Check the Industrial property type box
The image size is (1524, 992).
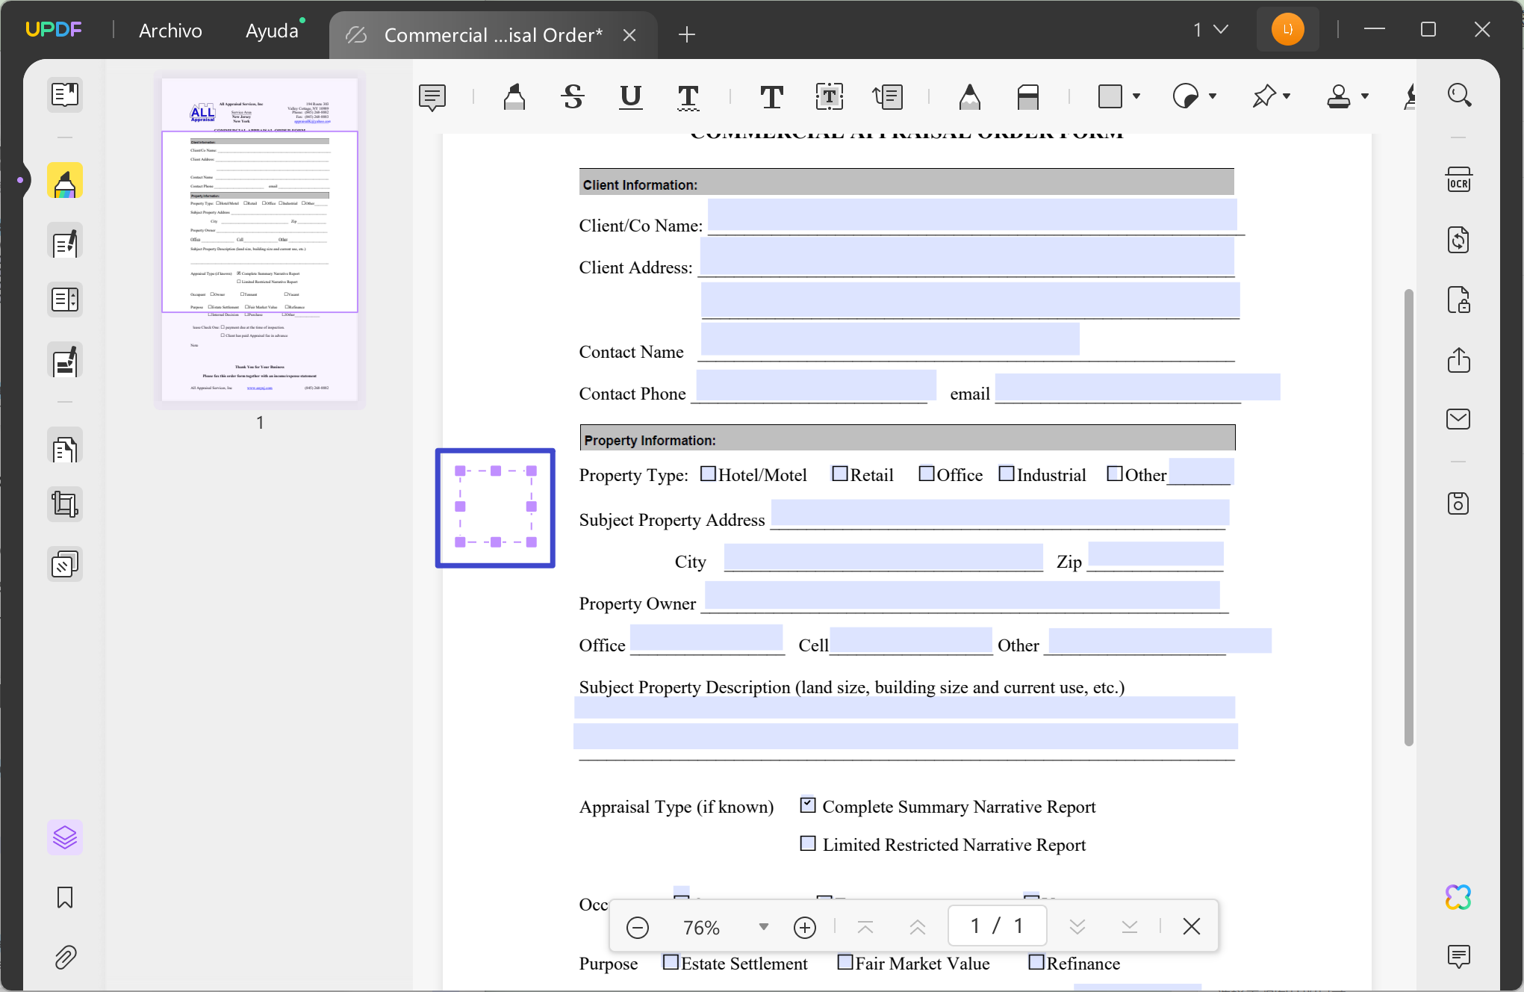(x=1007, y=474)
